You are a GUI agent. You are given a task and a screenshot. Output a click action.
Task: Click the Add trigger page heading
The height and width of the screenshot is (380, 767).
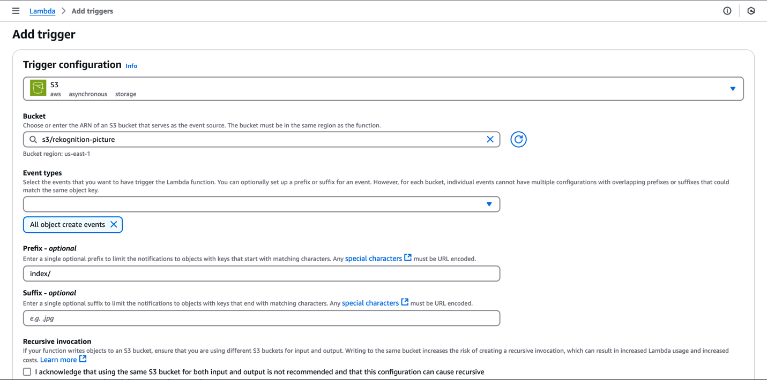coord(44,34)
